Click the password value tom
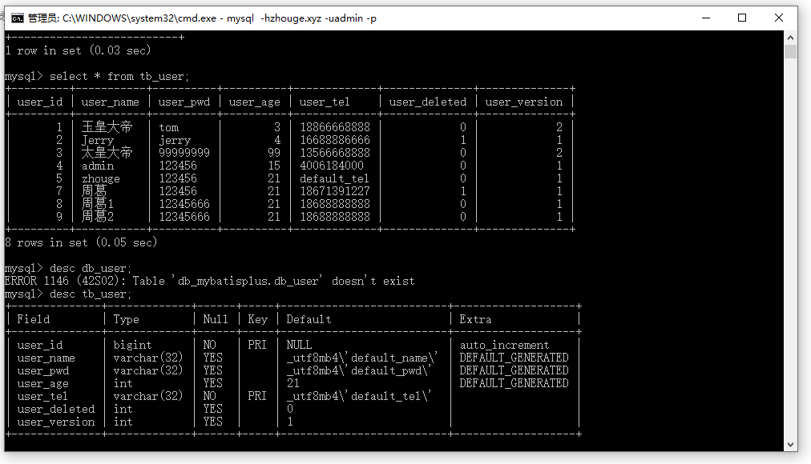This screenshot has width=811, height=464. coord(168,127)
